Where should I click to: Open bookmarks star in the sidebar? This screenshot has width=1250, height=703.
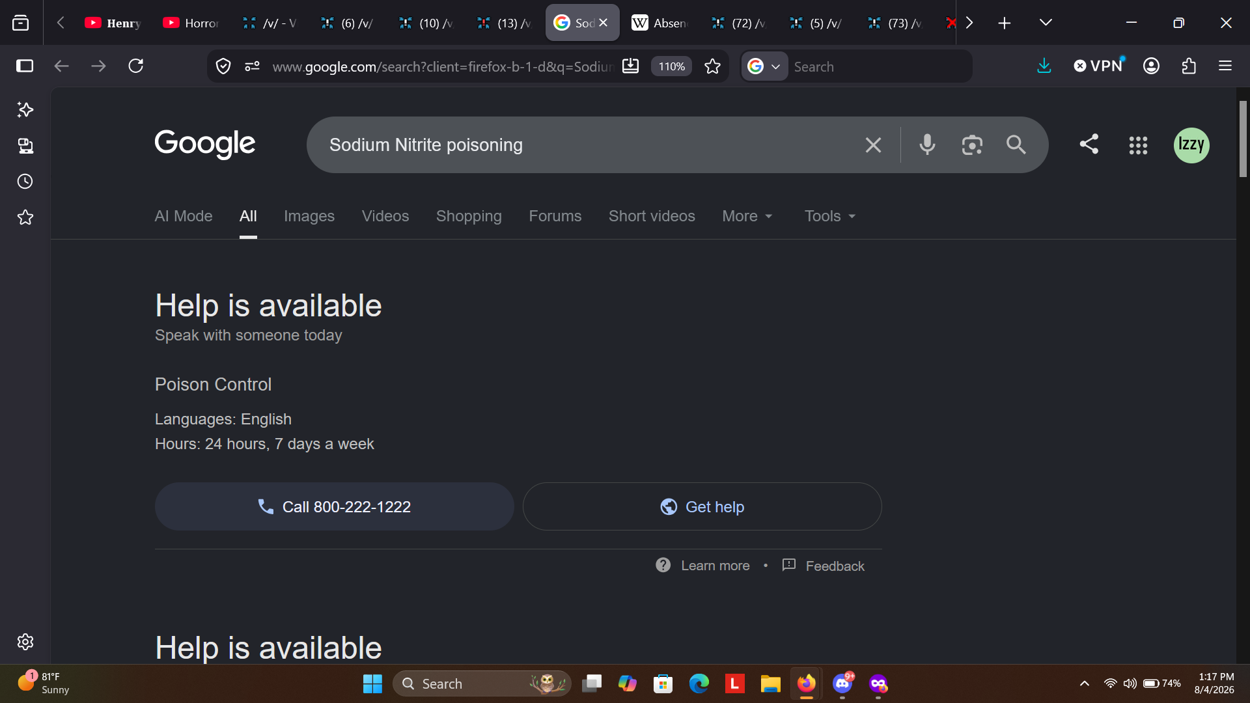25,217
